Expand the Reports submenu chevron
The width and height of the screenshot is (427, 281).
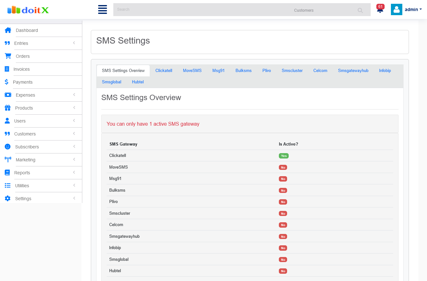pos(74,172)
